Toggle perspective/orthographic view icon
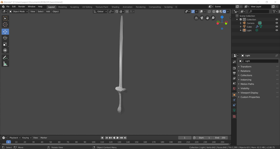The image size is (280, 149). 196,18
